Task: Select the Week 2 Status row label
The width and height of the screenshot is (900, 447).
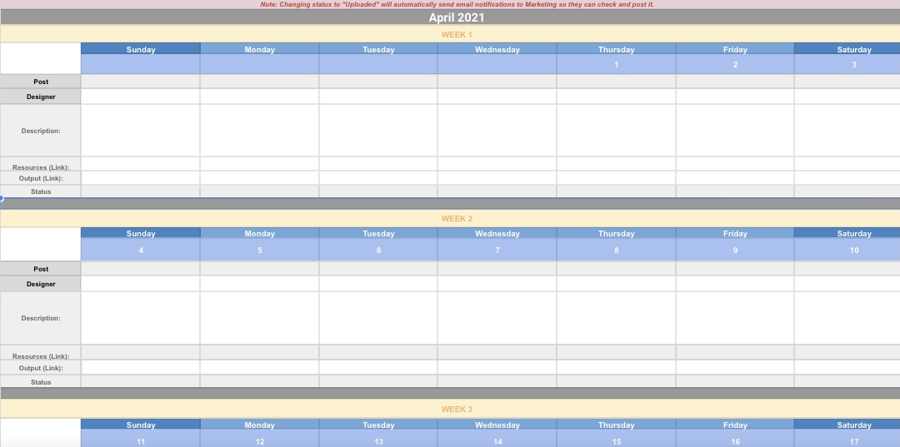Action: pos(41,382)
